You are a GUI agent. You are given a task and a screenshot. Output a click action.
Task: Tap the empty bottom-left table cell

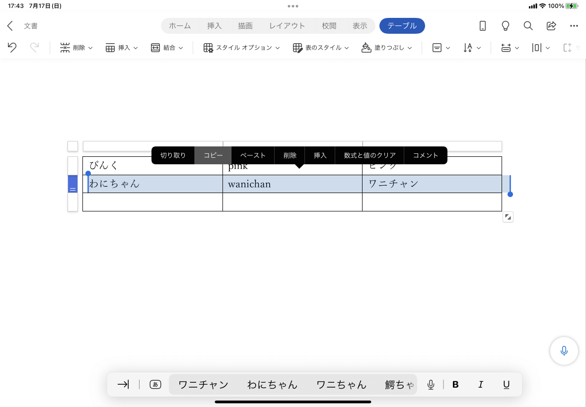click(153, 202)
